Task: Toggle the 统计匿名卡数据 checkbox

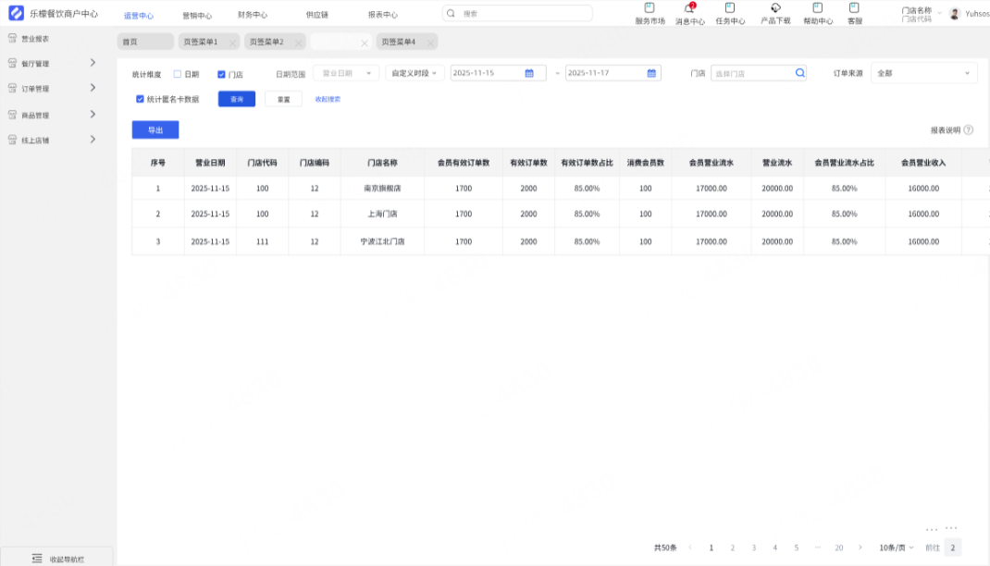Action: (x=140, y=99)
